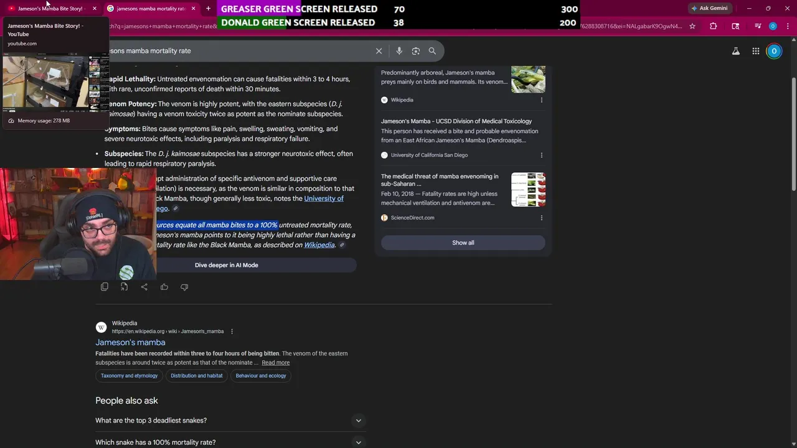Ask Gemini from the title bar
Image resolution: width=797 pixels, height=448 pixels.
point(709,8)
